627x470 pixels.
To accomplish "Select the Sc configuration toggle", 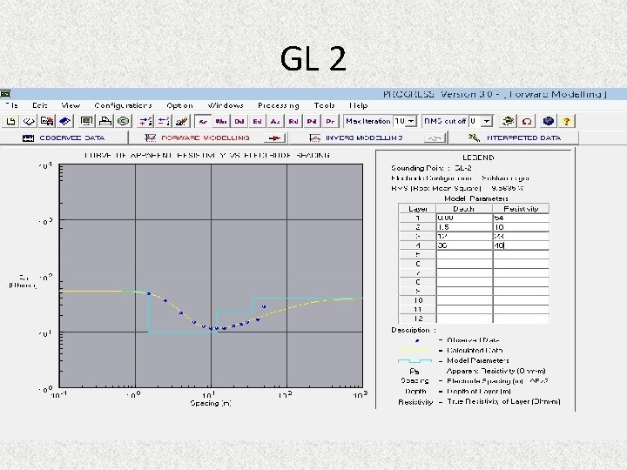I will pos(203,121).
